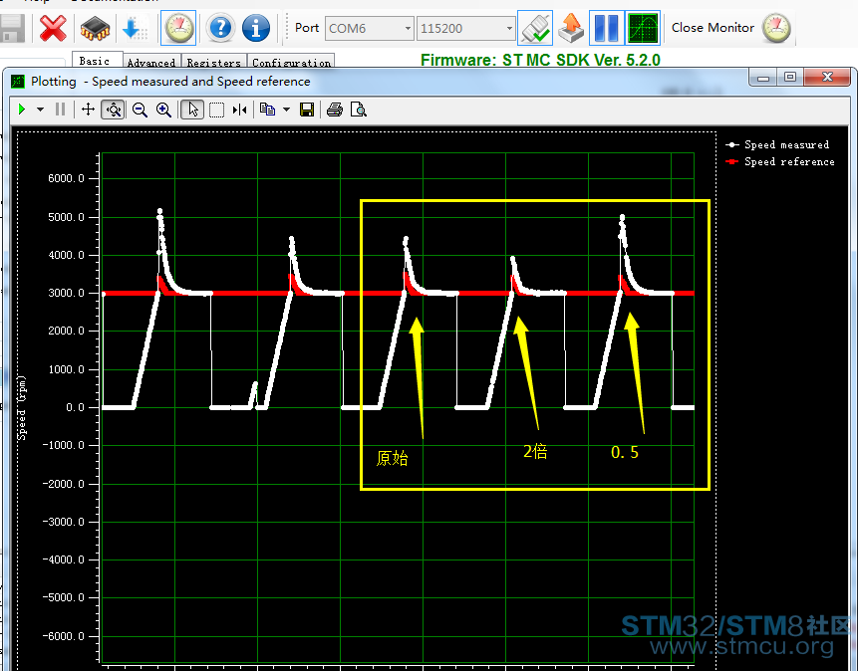Click the Firmware ST MC SDK version text
The height and width of the screenshot is (671, 858).
coord(540,60)
